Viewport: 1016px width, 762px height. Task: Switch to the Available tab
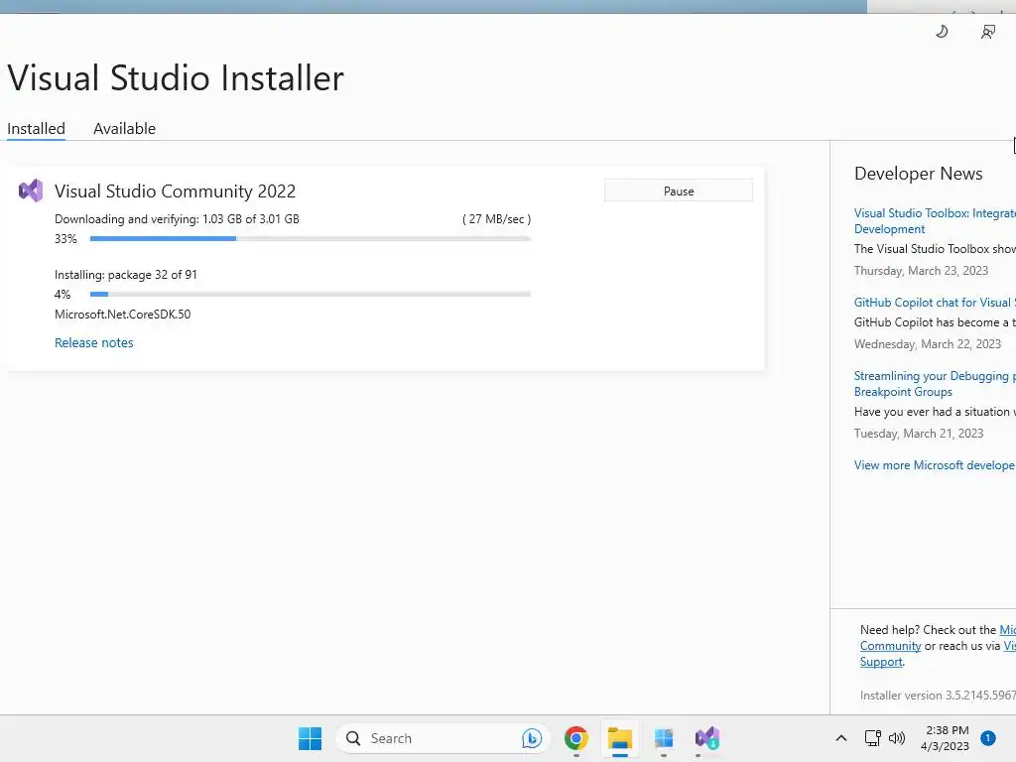[124, 128]
